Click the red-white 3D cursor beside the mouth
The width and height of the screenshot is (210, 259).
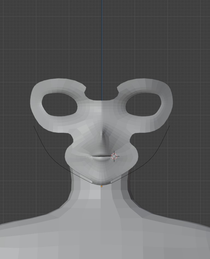pyautogui.click(x=114, y=156)
